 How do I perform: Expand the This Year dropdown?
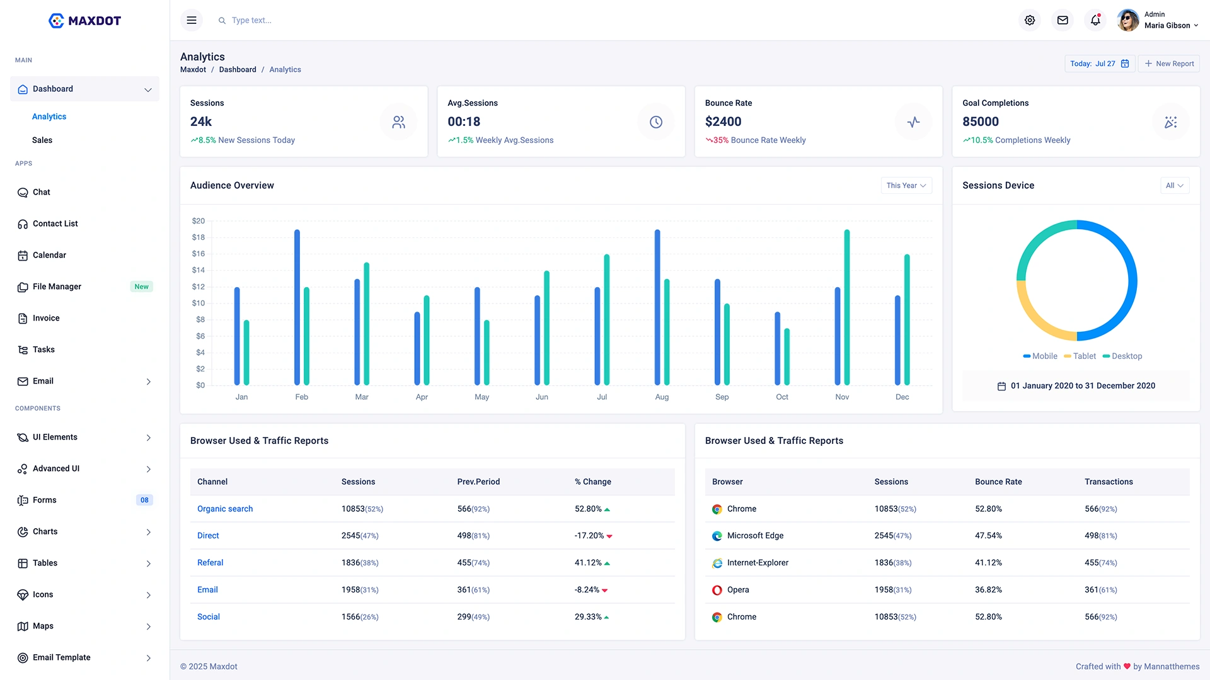[906, 185]
